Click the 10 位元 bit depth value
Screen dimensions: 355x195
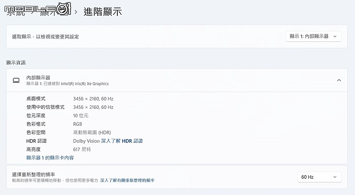[80, 116]
